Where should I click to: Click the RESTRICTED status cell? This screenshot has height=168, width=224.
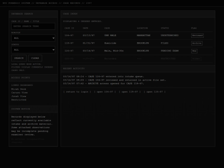pyautogui.click(x=168, y=58)
